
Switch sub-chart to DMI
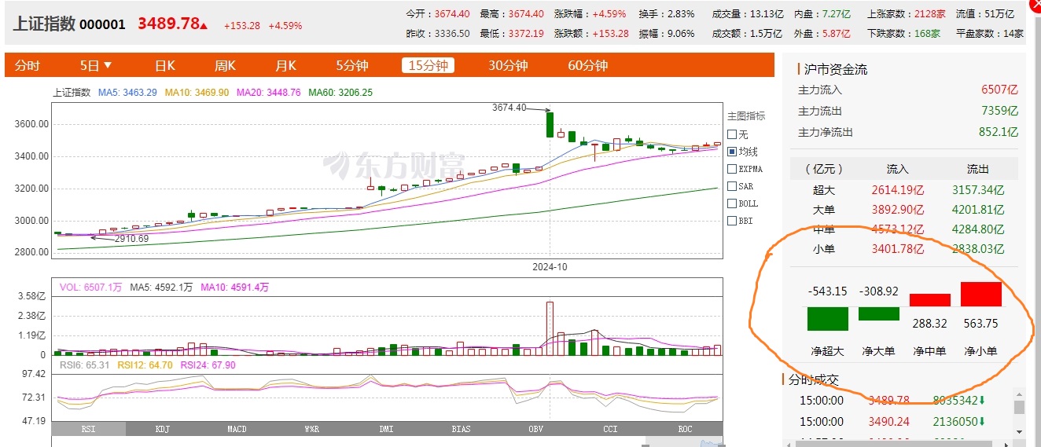coord(386,429)
